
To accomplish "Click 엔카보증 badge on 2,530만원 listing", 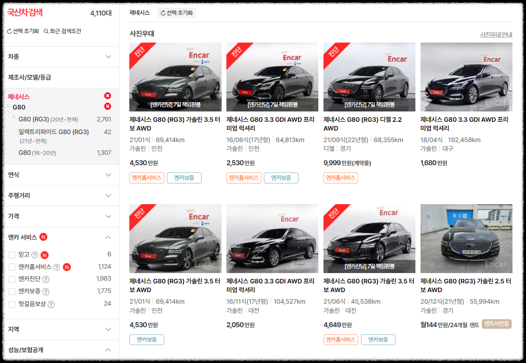I will click(x=281, y=178).
